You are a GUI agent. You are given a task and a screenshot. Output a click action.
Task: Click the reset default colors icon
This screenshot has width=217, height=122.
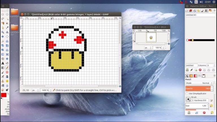(1, 98)
